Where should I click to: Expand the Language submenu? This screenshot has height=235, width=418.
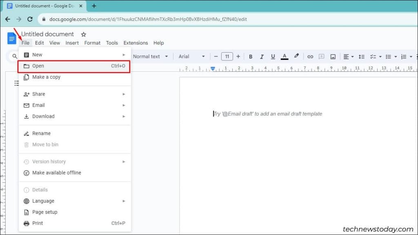pos(75,201)
